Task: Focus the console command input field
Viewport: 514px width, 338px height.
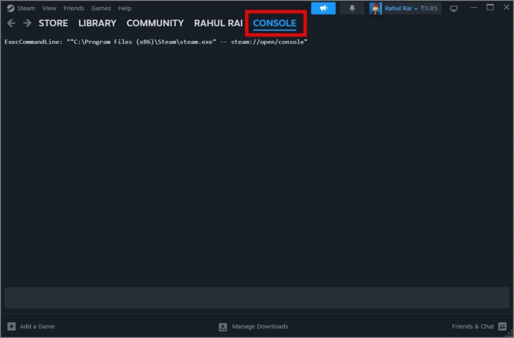Action: coord(256,298)
